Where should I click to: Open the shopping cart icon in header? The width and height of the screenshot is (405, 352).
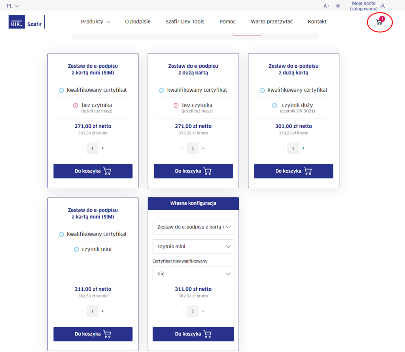(x=379, y=22)
